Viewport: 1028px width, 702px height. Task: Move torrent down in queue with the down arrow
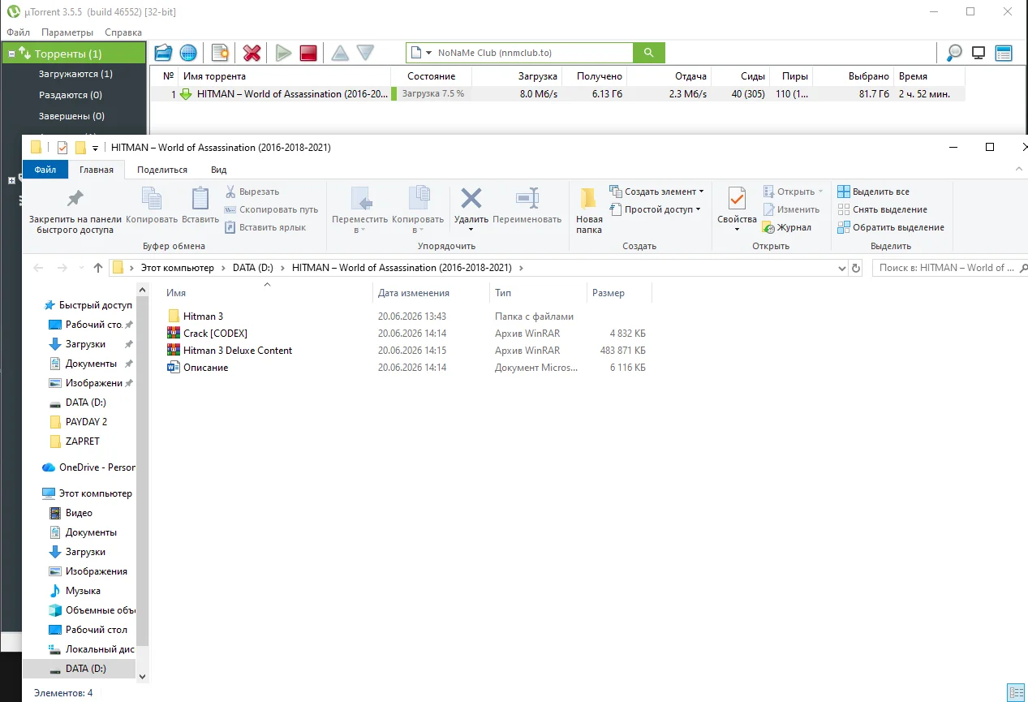pyautogui.click(x=365, y=53)
